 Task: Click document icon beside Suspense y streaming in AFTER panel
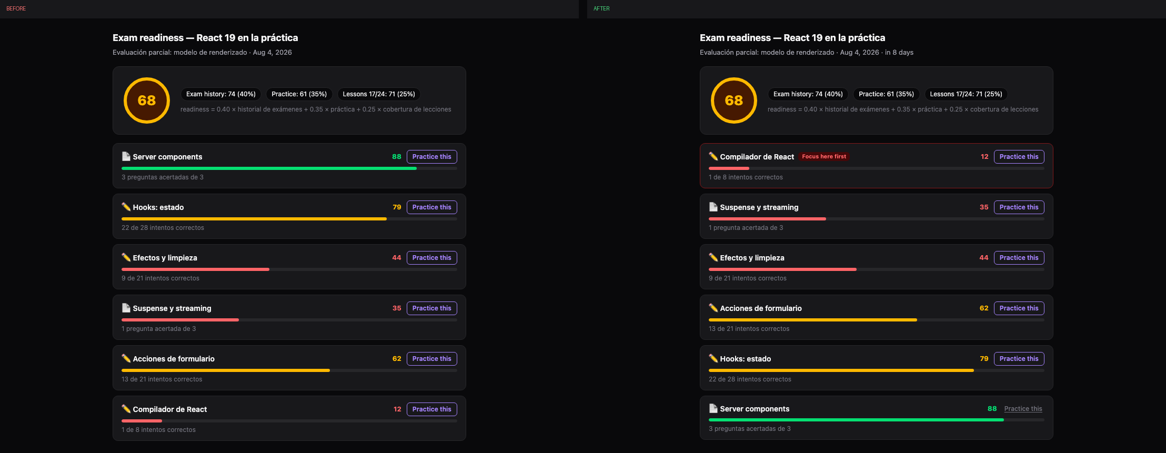[713, 207]
